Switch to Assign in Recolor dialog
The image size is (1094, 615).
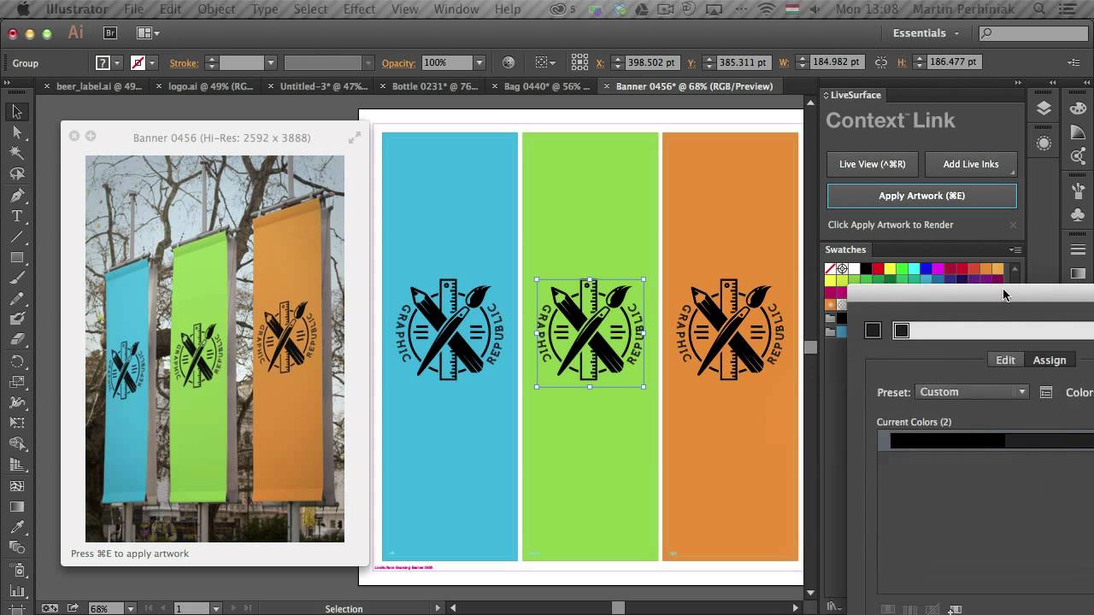pos(1050,360)
